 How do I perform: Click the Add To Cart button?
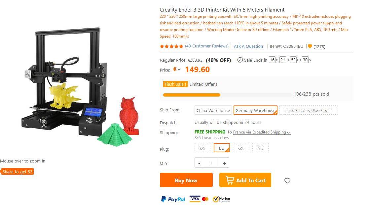[245, 180]
